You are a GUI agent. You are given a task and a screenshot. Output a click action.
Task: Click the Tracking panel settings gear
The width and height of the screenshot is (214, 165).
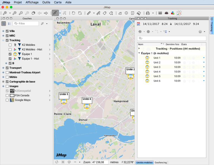(200, 32)
